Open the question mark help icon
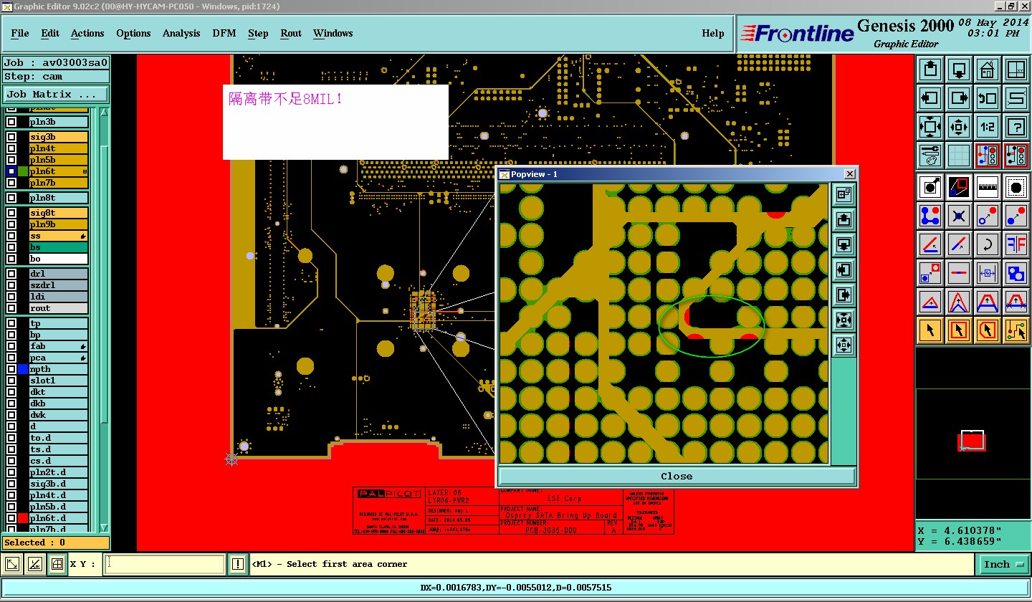The width and height of the screenshot is (1032, 602). (x=1016, y=127)
